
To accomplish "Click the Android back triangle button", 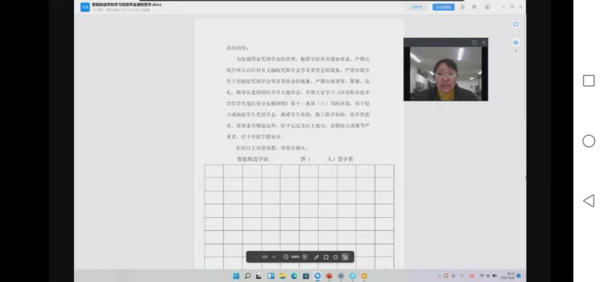I will coord(588,201).
